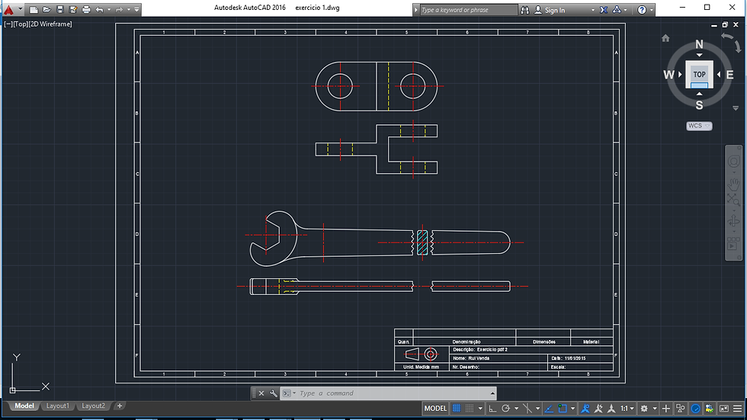Click the Zoom Extents navigation bar icon
Screen dimensions: 747x420
[x=733, y=200]
